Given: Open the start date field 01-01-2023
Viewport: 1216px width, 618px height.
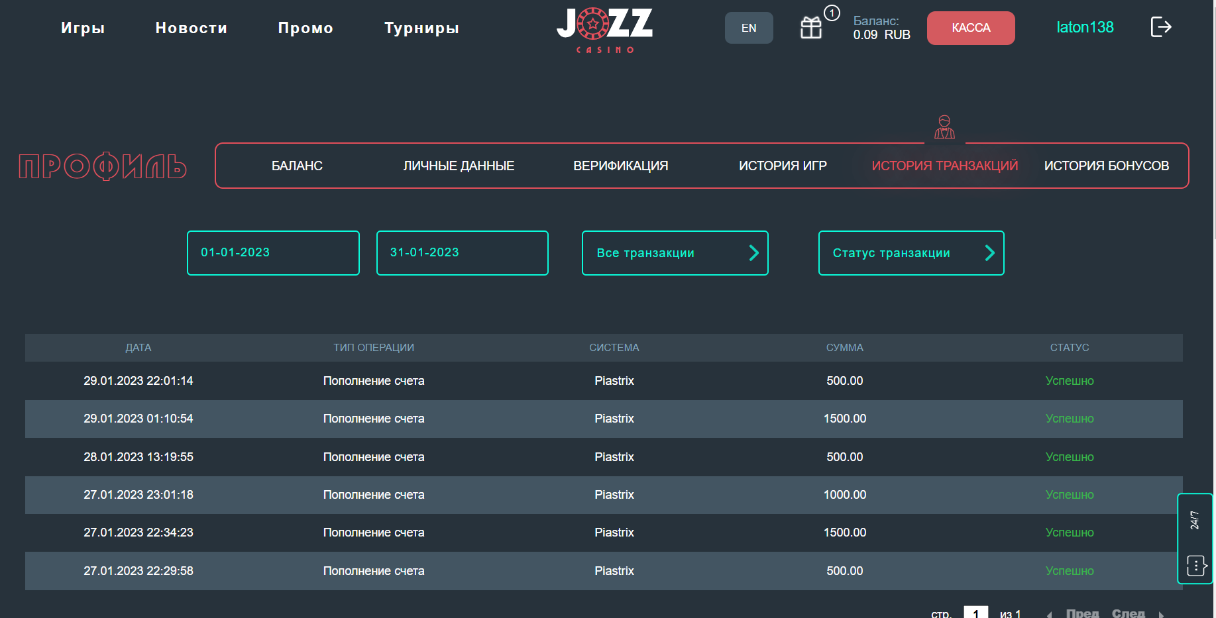Looking at the screenshot, I should (x=273, y=253).
